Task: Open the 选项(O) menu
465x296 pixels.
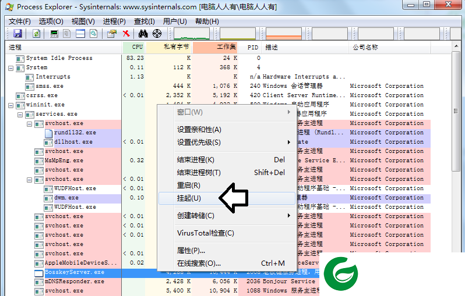Action: coord(51,22)
